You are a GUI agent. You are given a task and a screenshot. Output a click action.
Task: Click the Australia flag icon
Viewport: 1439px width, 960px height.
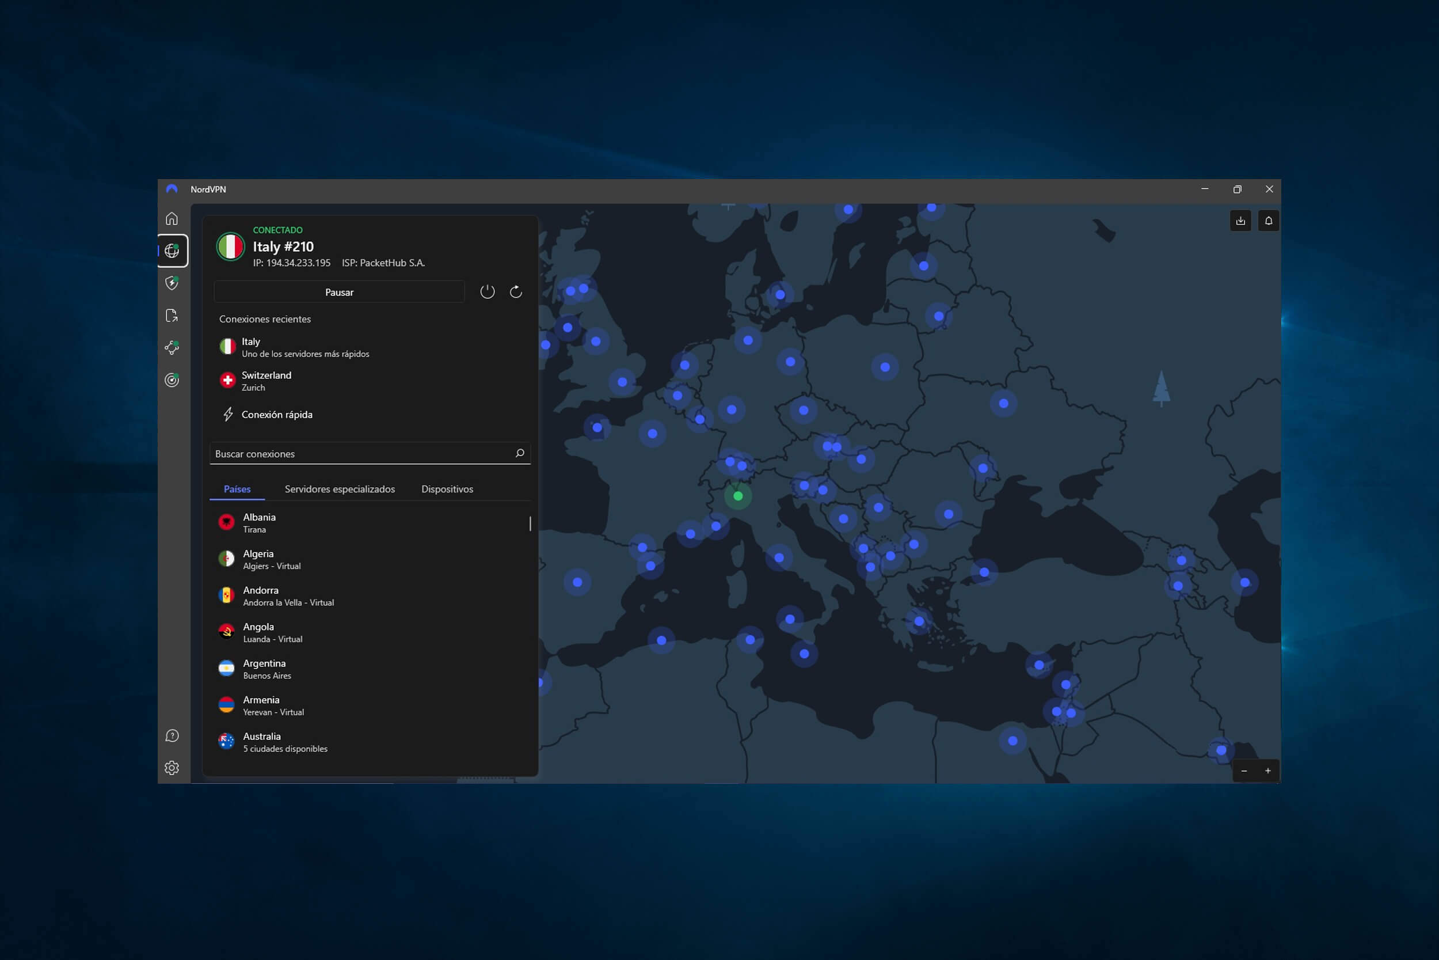click(226, 741)
